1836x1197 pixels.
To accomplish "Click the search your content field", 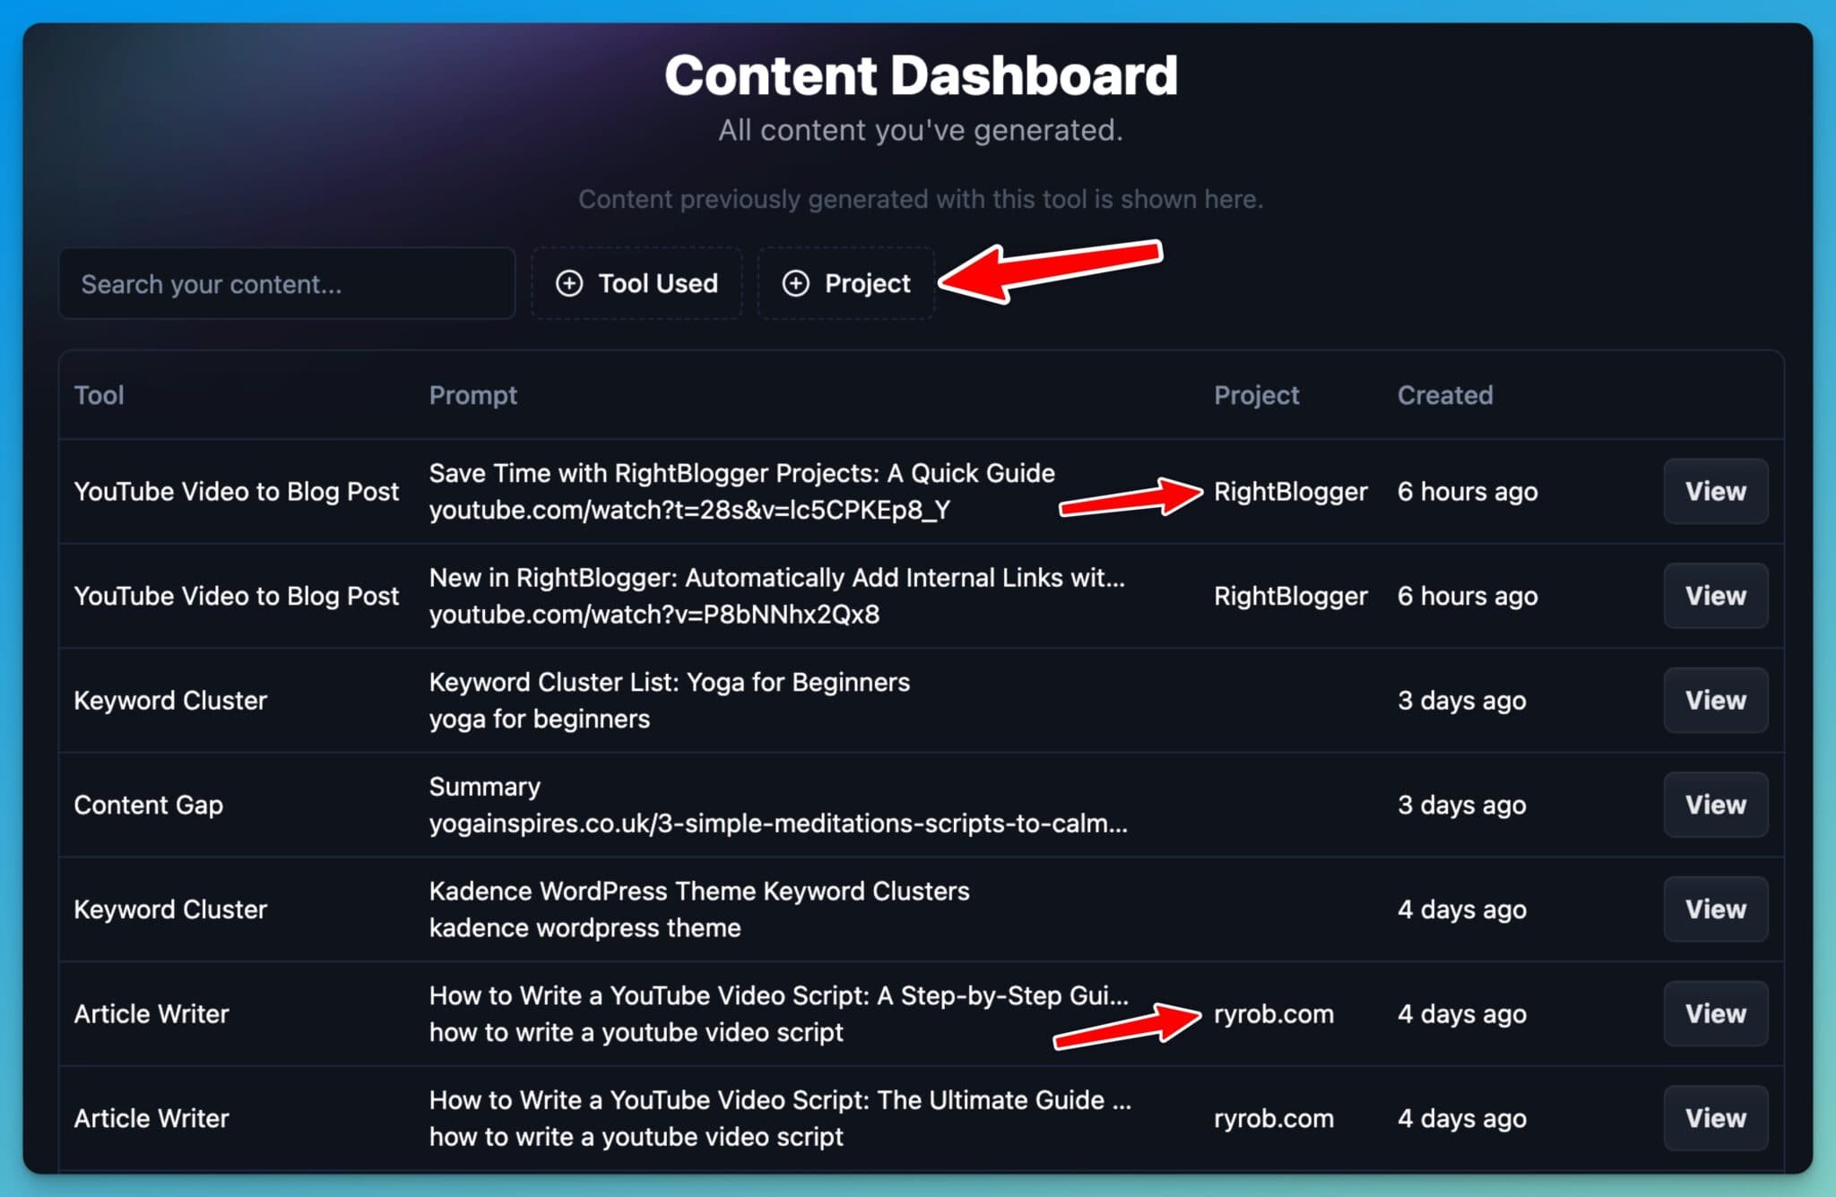I will (286, 284).
